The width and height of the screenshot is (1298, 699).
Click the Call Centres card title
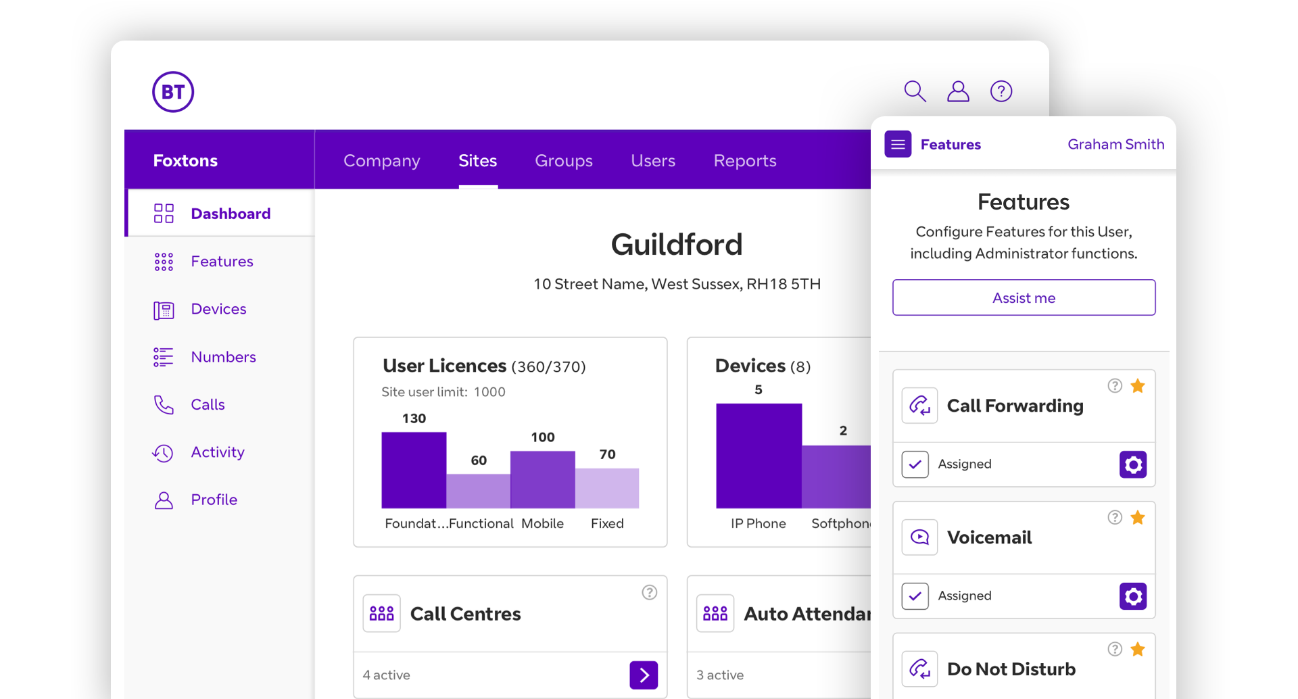pos(465,614)
